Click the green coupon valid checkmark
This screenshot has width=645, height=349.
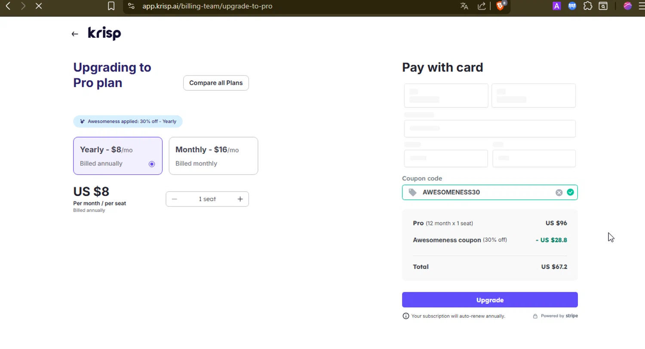570,192
